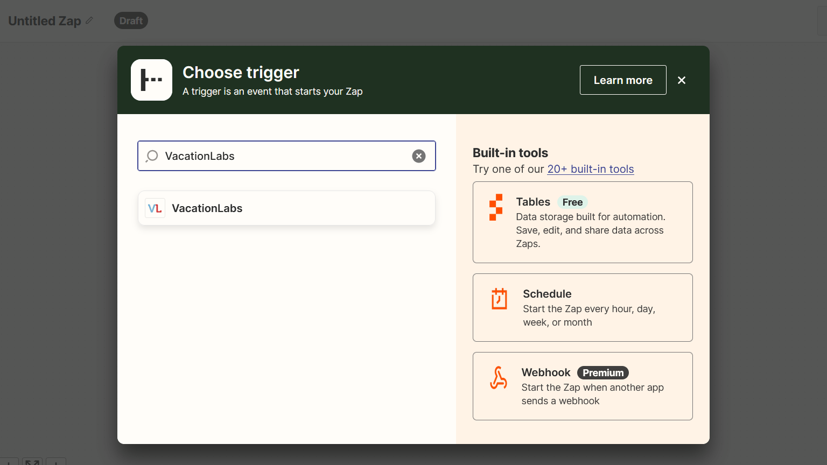827x465 pixels.
Task: Click the orange Tables icon
Action: tap(496, 207)
